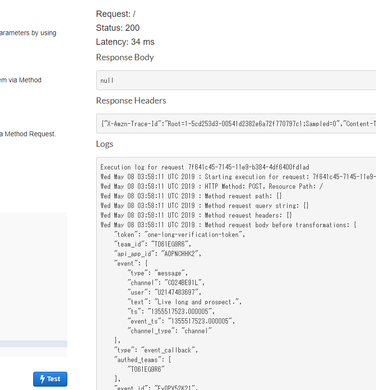Select the highlighted row in the left panel
The height and width of the screenshot is (390, 376).
tap(34, 344)
